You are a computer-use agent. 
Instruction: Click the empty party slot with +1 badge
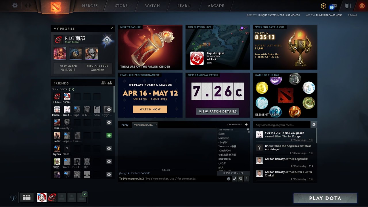[x=82, y=197]
